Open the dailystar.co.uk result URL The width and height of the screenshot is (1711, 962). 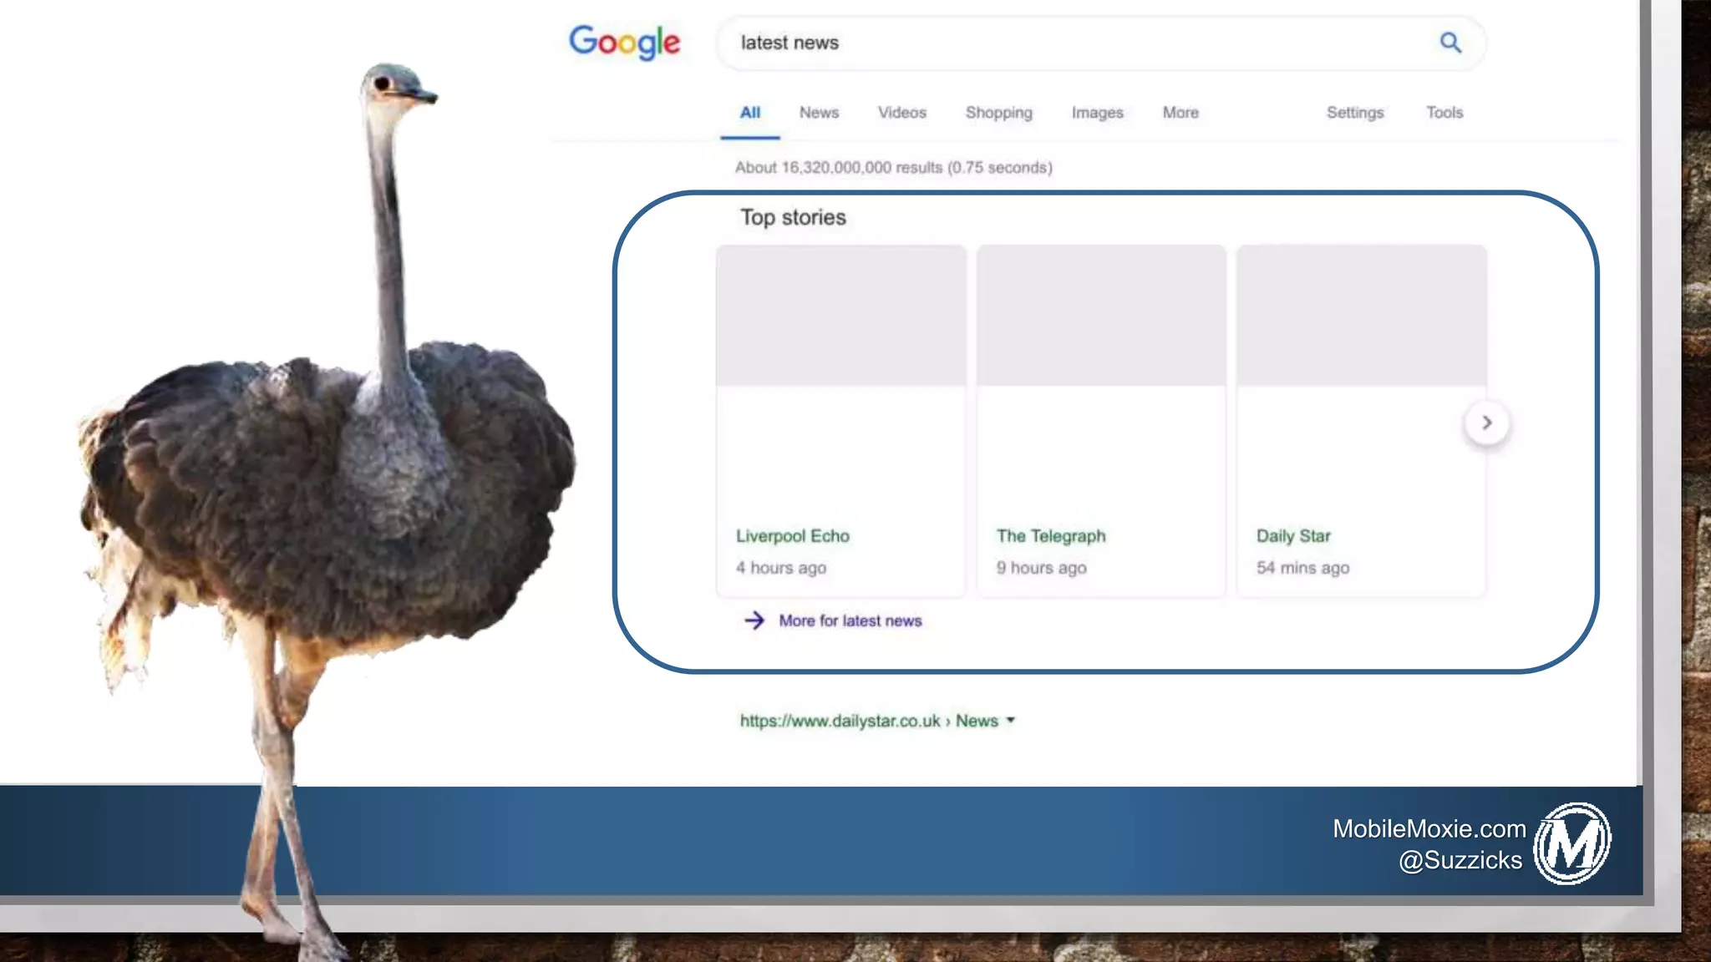pyautogui.click(x=840, y=721)
